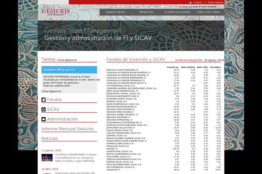Open Democratic Capital, SICAV, S.A.

tap(123, 94)
